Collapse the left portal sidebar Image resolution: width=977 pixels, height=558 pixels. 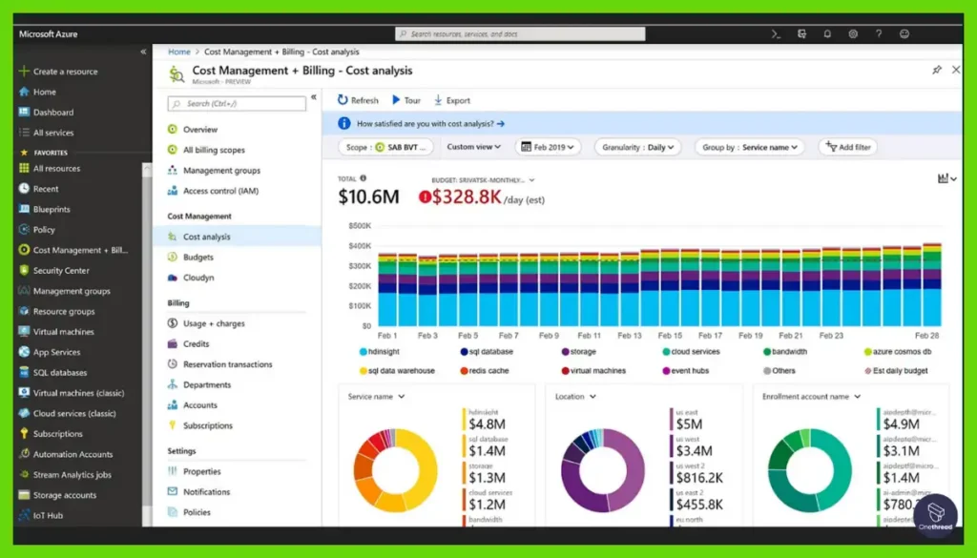pyautogui.click(x=143, y=52)
